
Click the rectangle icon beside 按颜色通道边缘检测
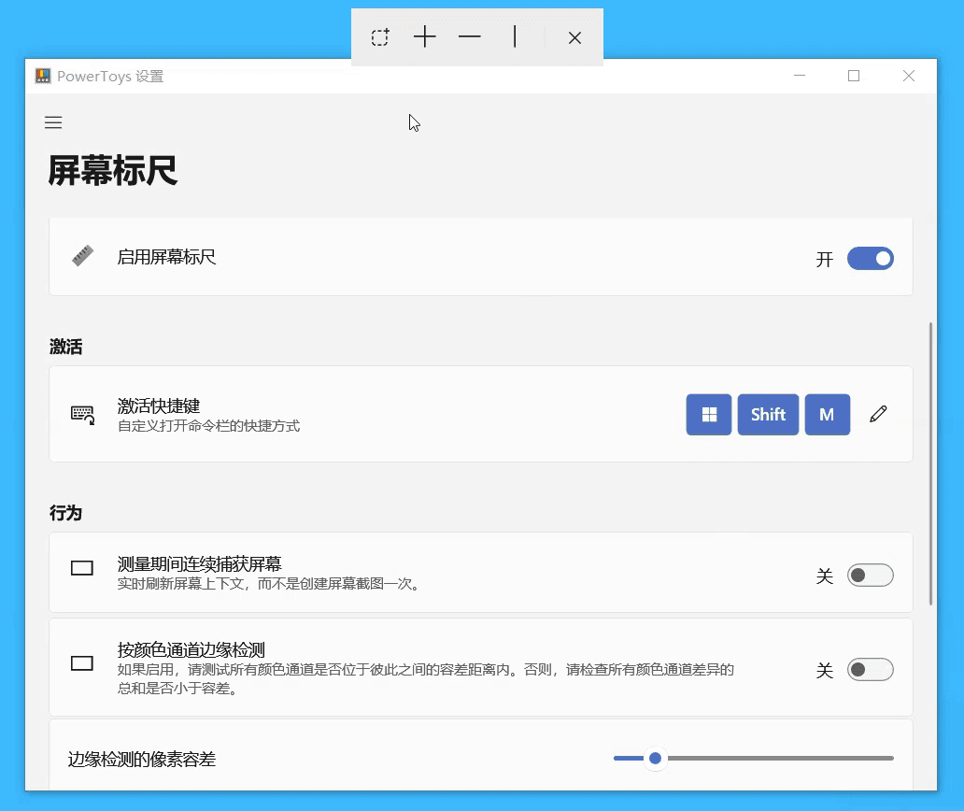[x=82, y=663]
